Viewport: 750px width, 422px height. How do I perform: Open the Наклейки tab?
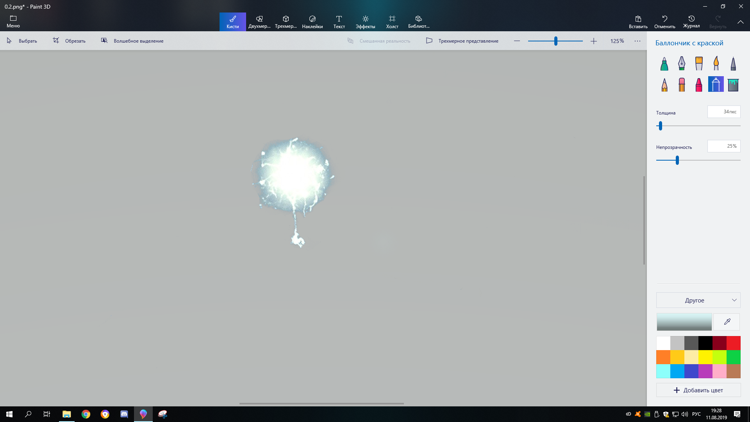312,22
